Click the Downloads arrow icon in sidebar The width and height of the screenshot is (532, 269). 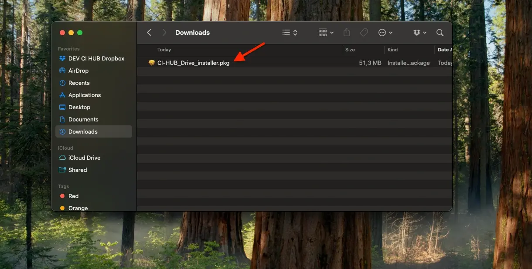point(62,131)
